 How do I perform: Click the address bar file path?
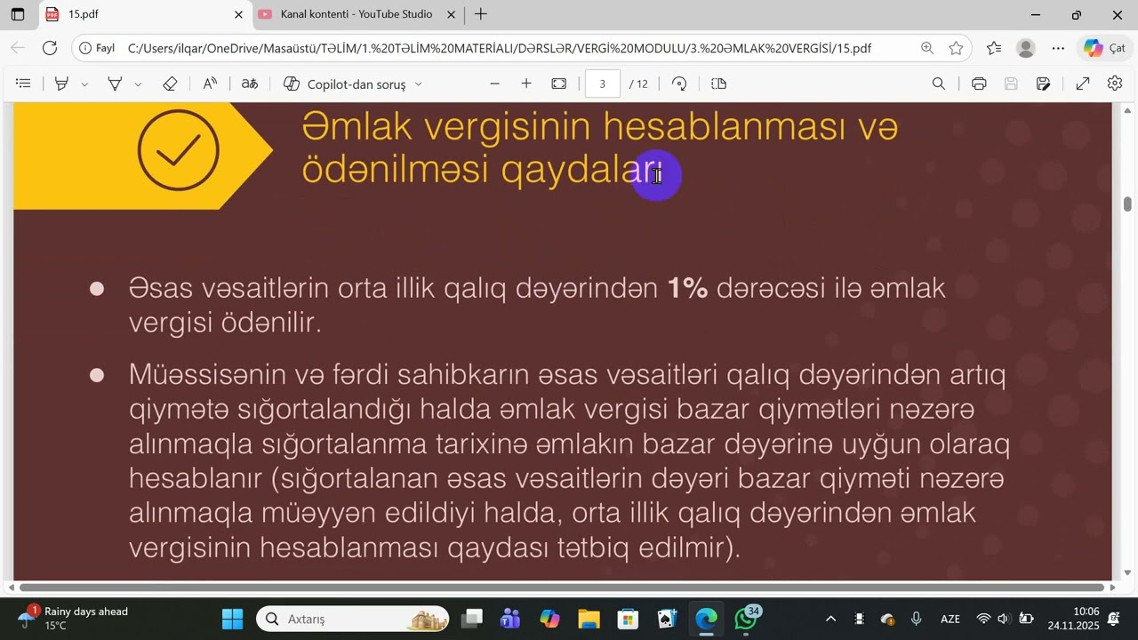(499, 49)
